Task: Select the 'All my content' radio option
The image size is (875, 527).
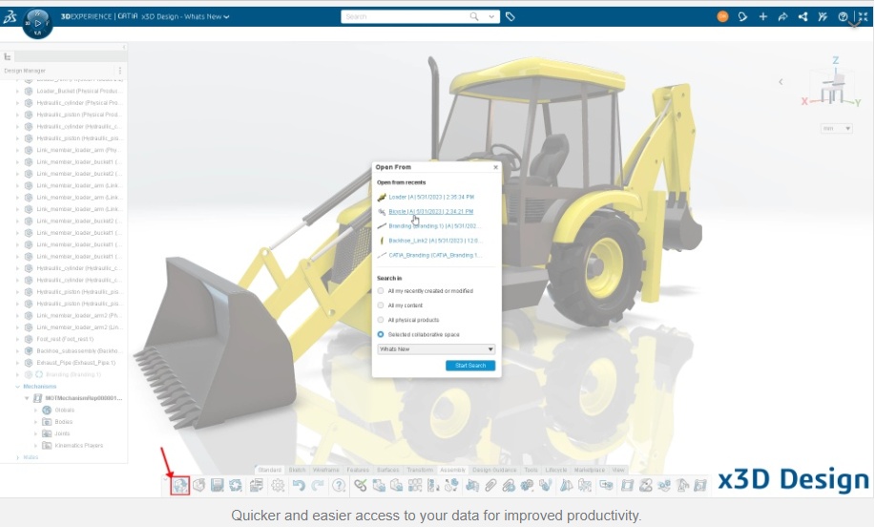Action: click(381, 306)
